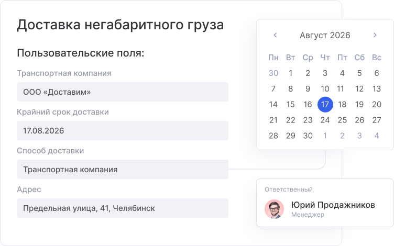394x246 pixels.
Task: Open the Август 2026 month selector
Action: [325, 36]
